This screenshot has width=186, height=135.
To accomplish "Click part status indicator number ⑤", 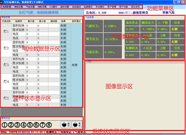I will tap(30, 125).
